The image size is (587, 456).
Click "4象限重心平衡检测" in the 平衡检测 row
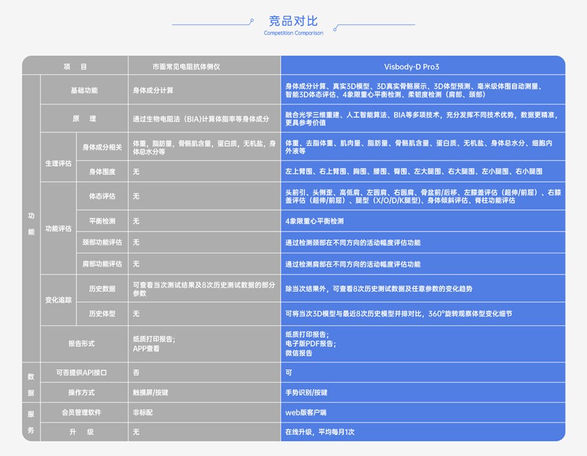pos(315,221)
